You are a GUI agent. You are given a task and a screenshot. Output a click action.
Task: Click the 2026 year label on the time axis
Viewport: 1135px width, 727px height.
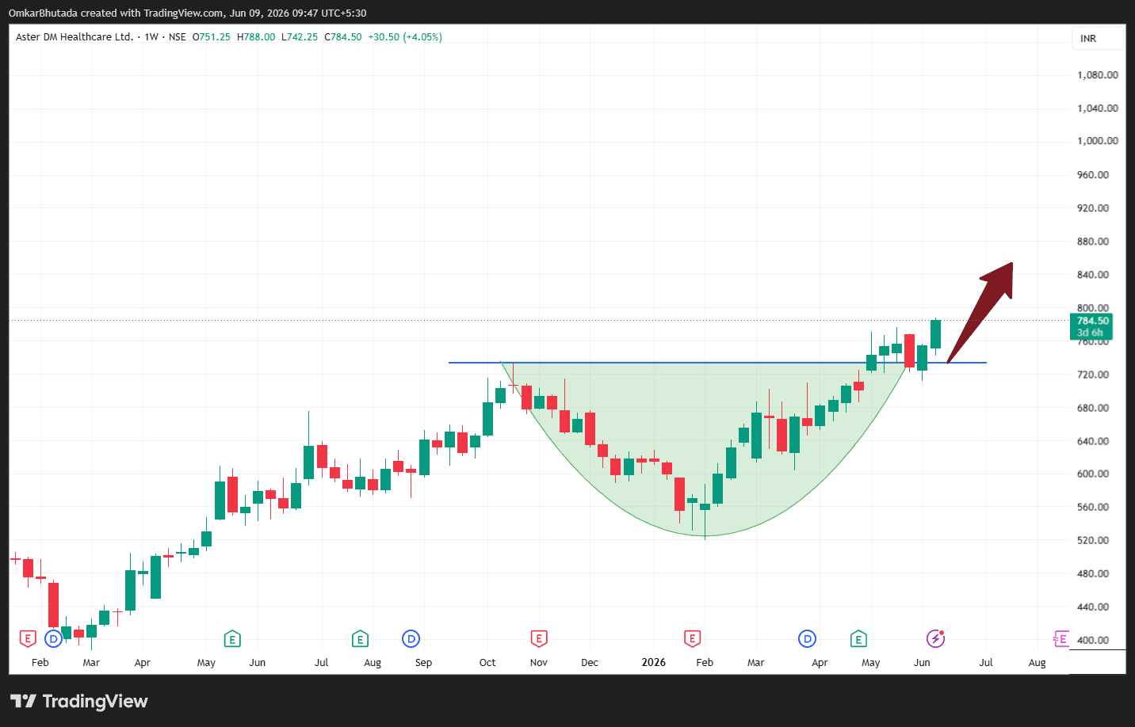pyautogui.click(x=654, y=663)
